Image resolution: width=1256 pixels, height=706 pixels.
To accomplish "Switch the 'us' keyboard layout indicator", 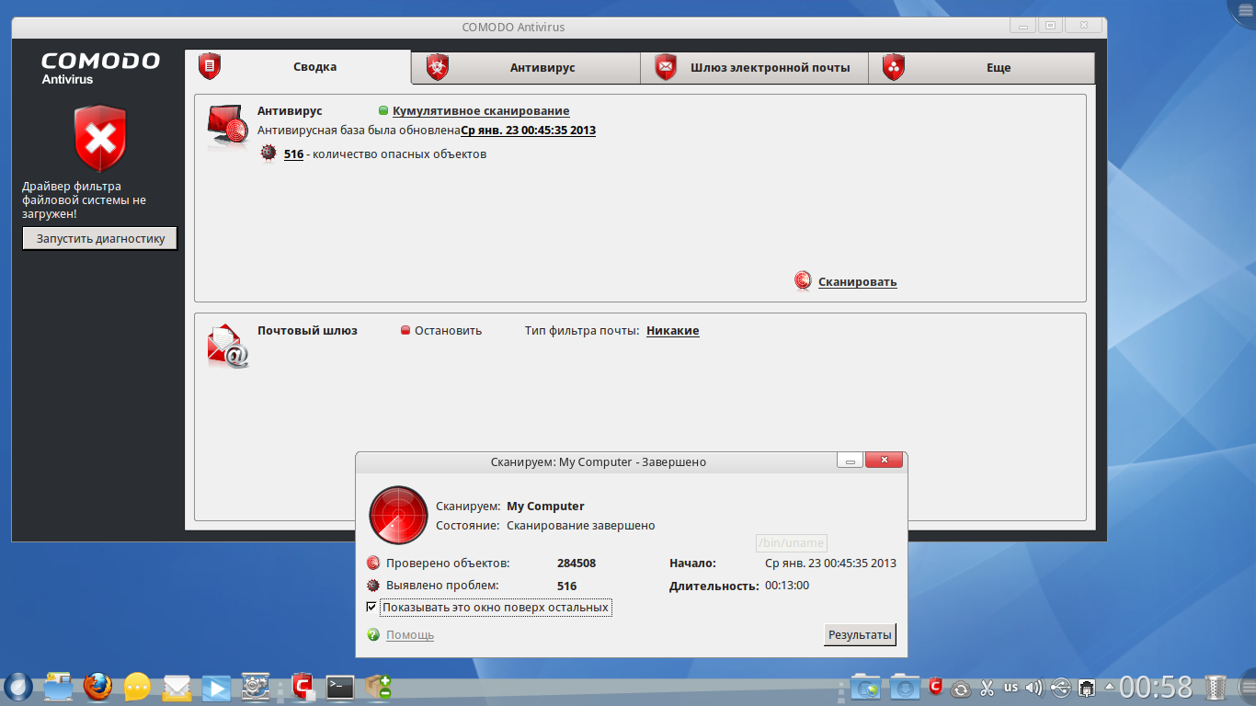I will pyautogui.click(x=1011, y=687).
